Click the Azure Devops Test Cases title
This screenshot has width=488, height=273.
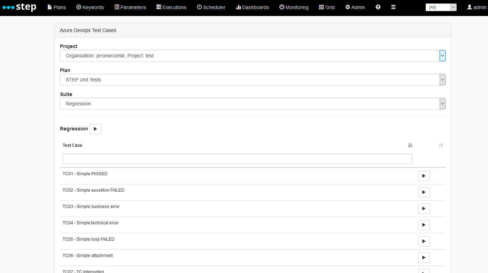pos(88,30)
